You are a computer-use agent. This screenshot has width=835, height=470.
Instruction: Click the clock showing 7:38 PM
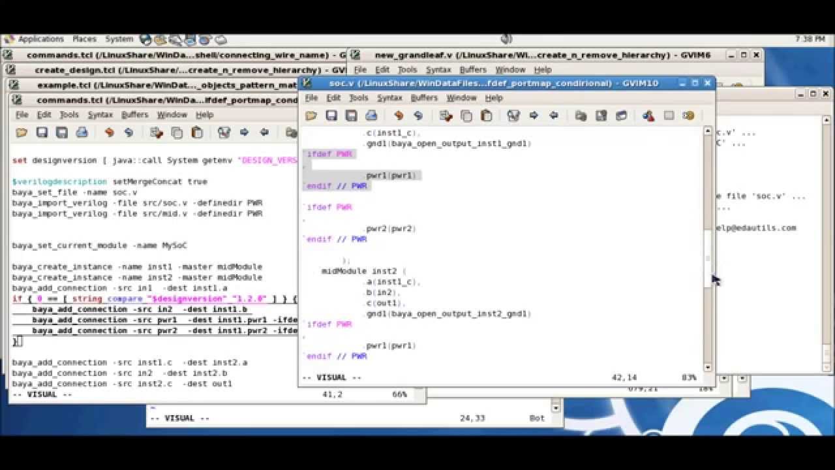pyautogui.click(x=810, y=39)
